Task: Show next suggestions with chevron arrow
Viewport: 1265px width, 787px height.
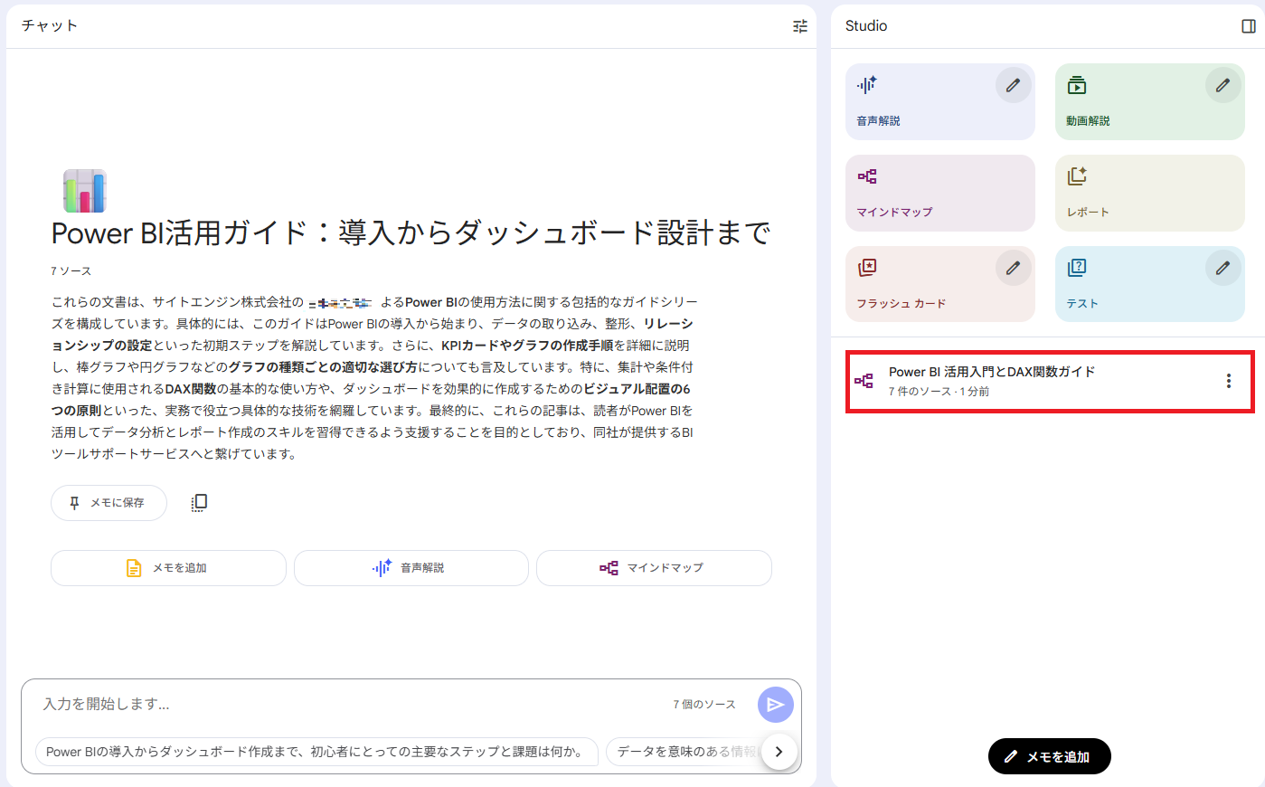Action: [x=779, y=752]
